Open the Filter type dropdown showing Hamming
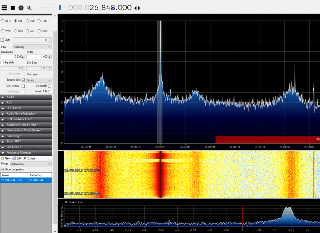 coord(32,47)
